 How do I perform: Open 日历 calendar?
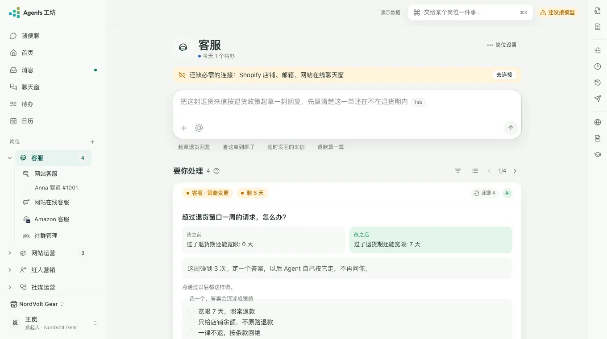54,121
